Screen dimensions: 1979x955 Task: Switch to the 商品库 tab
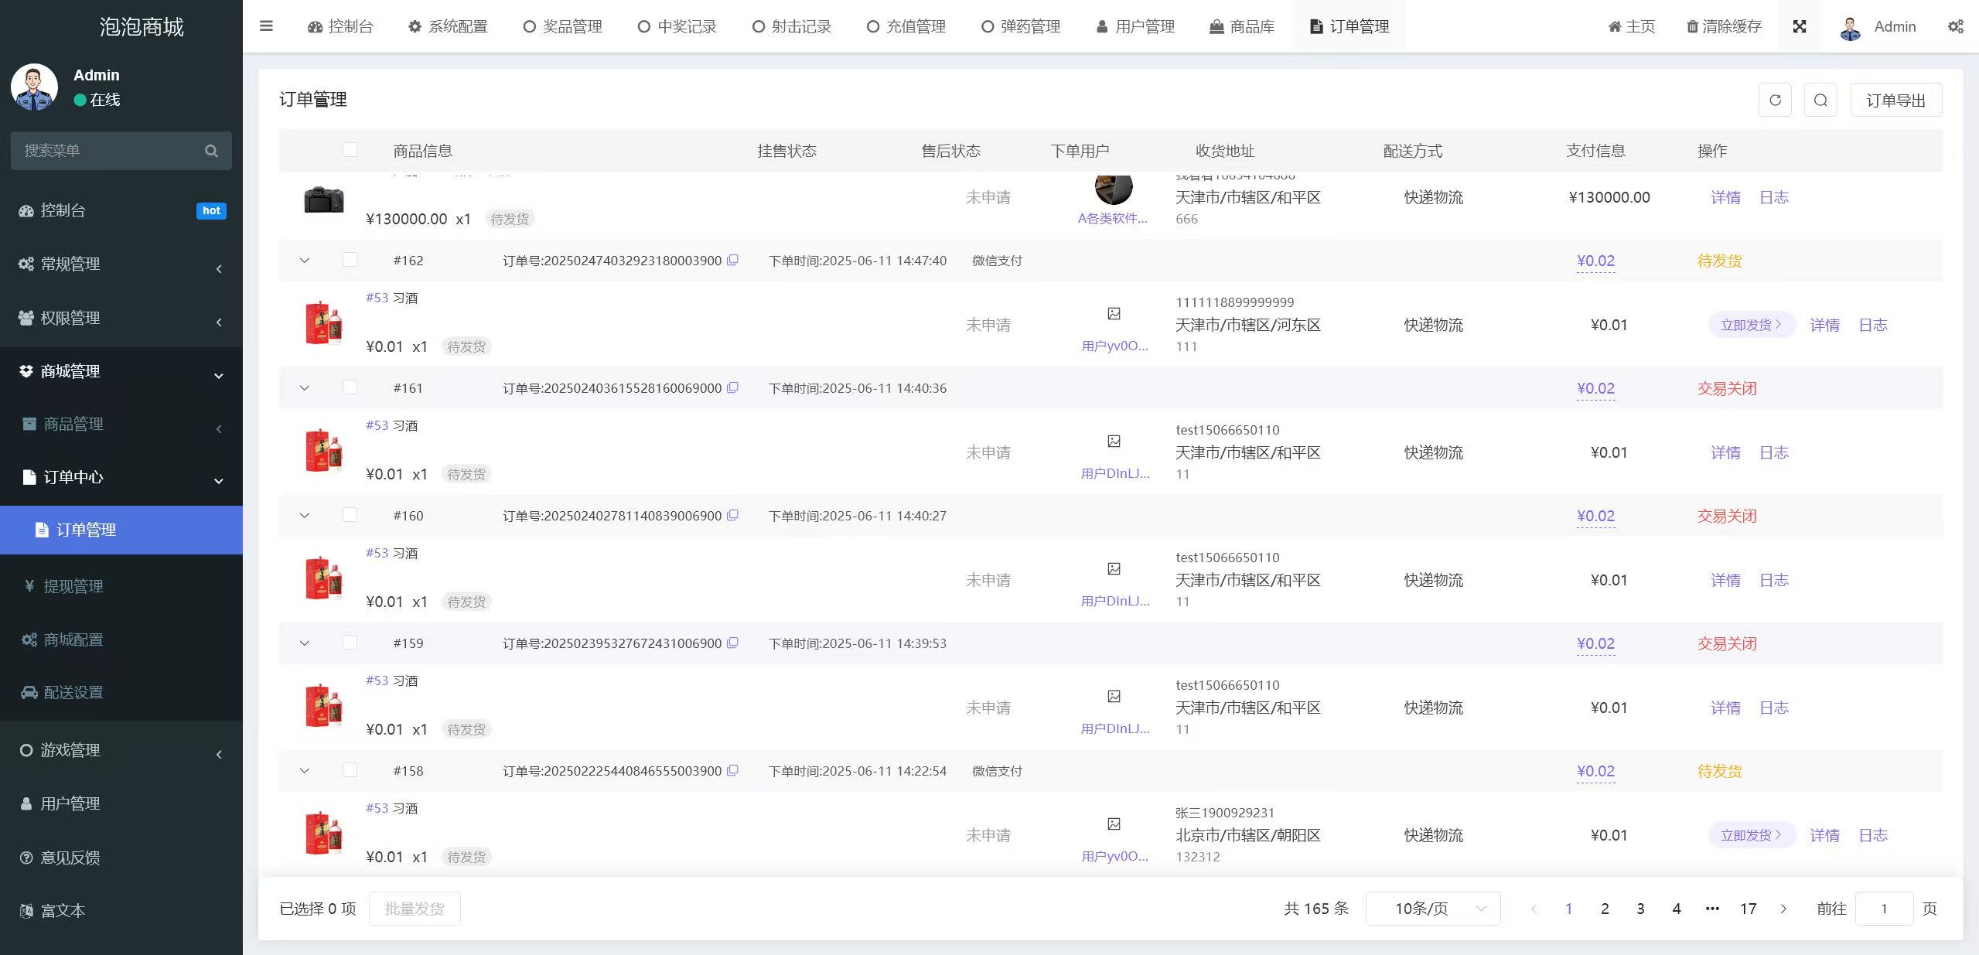pos(1240,26)
